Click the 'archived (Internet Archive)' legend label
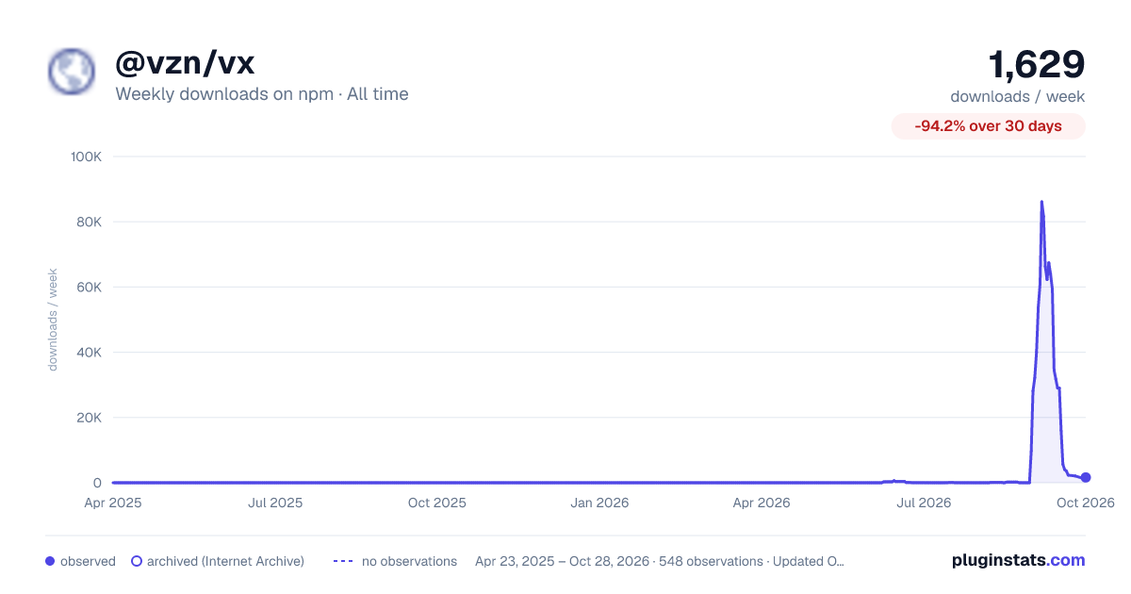The image size is (1131, 594). [x=225, y=561]
